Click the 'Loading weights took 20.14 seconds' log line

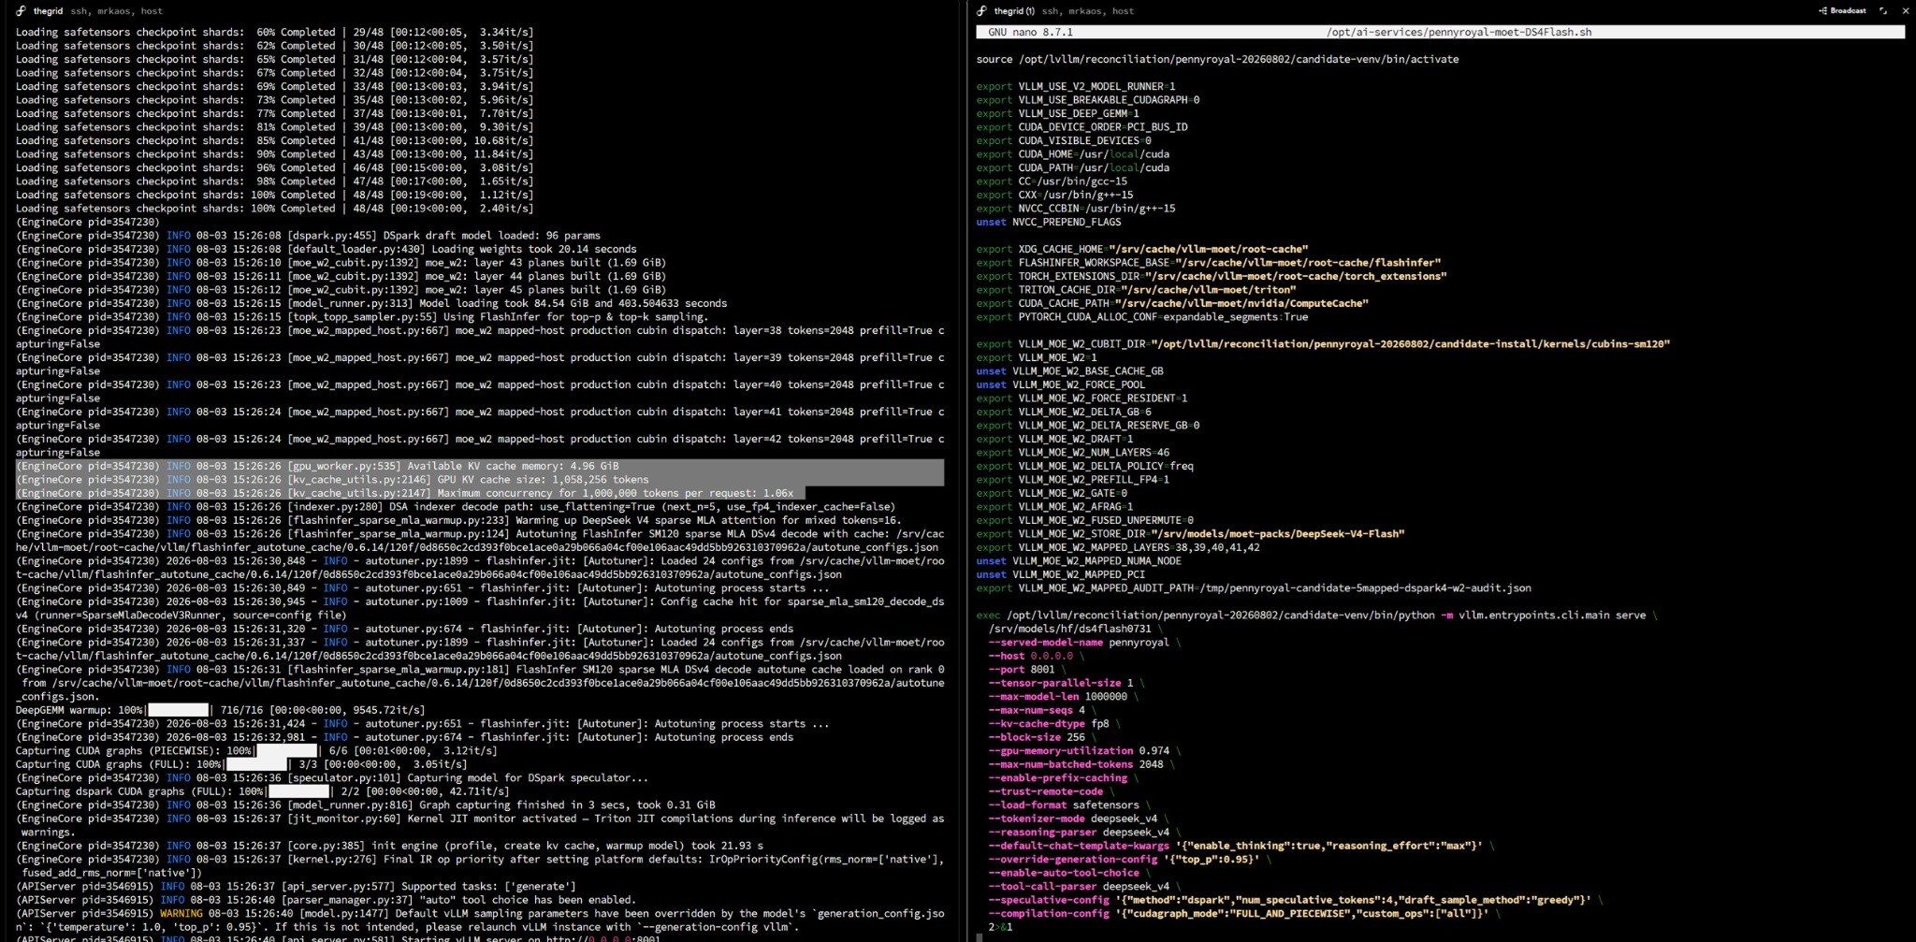coord(326,249)
